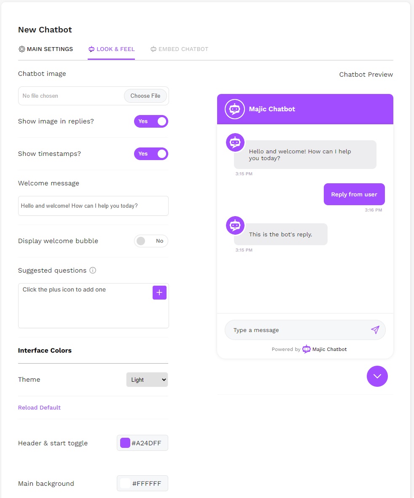Click the Reload Default link
The height and width of the screenshot is (498, 414).
(39, 408)
